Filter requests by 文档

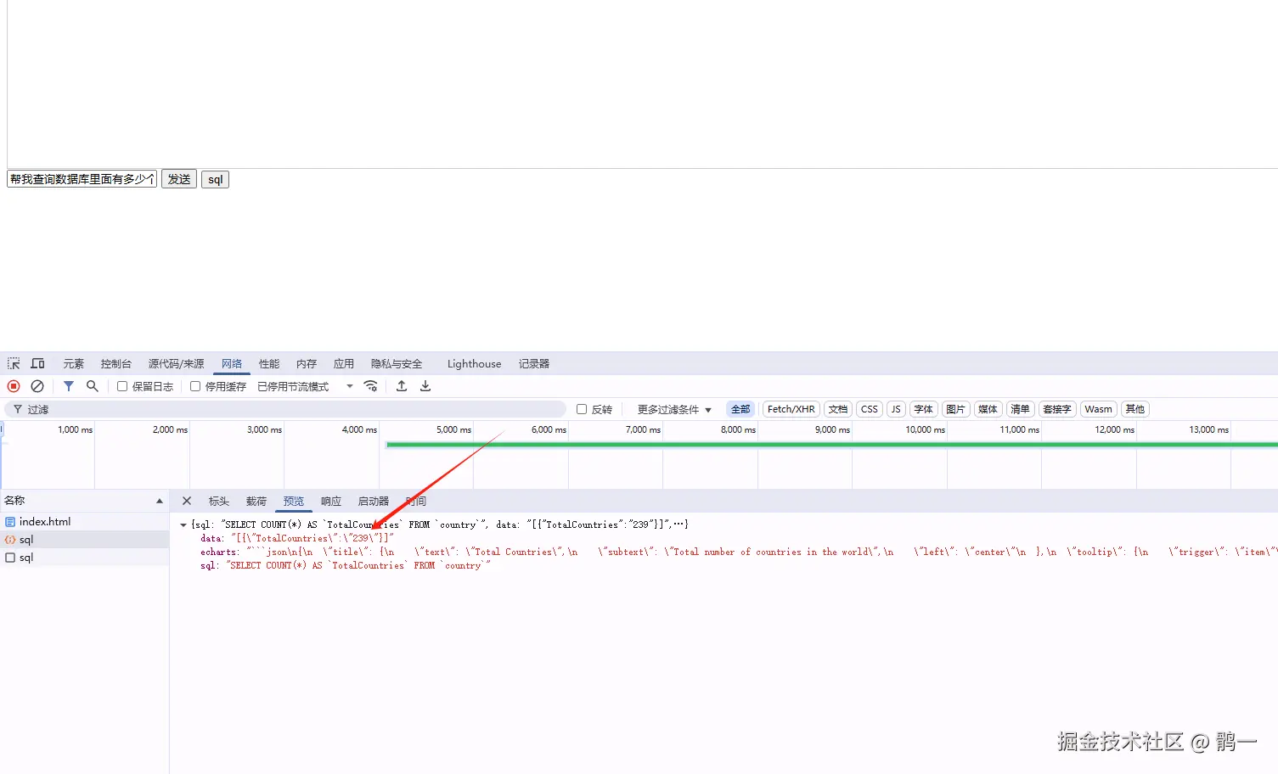[838, 409]
